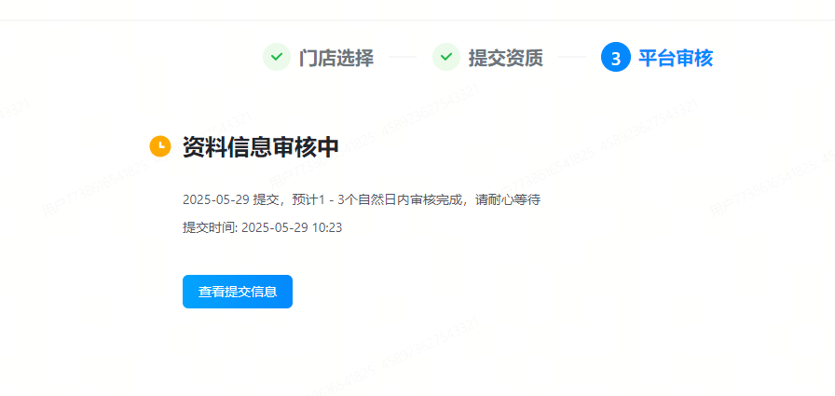Viewport: 835px width, 396px height.
Task: Click the connector line between 门店选择 and 提交资质
Action: tap(403, 57)
